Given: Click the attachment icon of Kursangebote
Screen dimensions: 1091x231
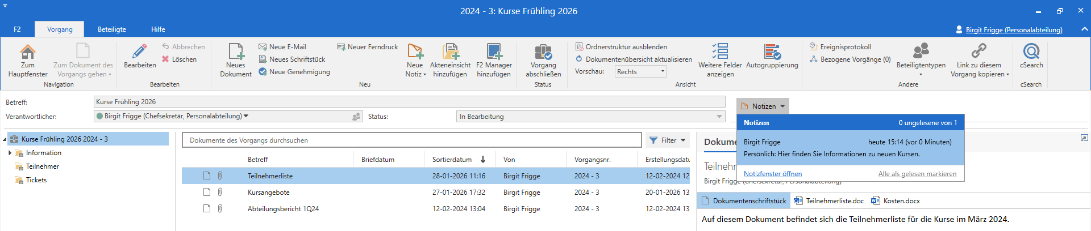Looking at the screenshot, I should click(220, 192).
